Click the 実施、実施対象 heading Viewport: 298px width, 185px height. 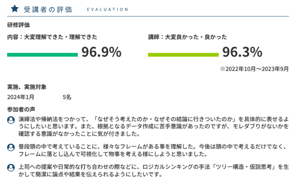[x=27, y=87]
